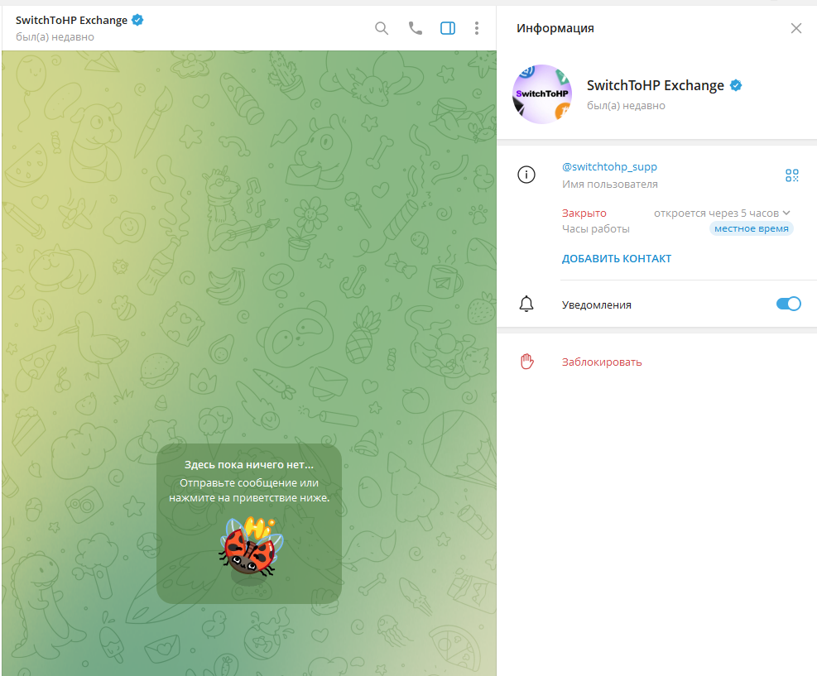817x676 pixels.
Task: Open the @switchtohp_supp username link
Action: point(609,166)
